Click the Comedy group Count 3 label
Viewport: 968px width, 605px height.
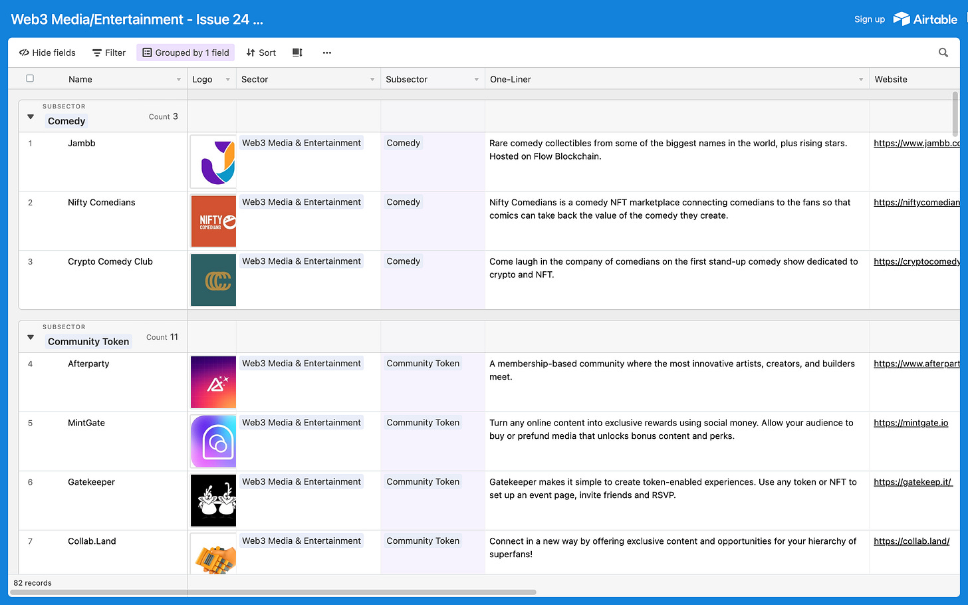coord(164,116)
